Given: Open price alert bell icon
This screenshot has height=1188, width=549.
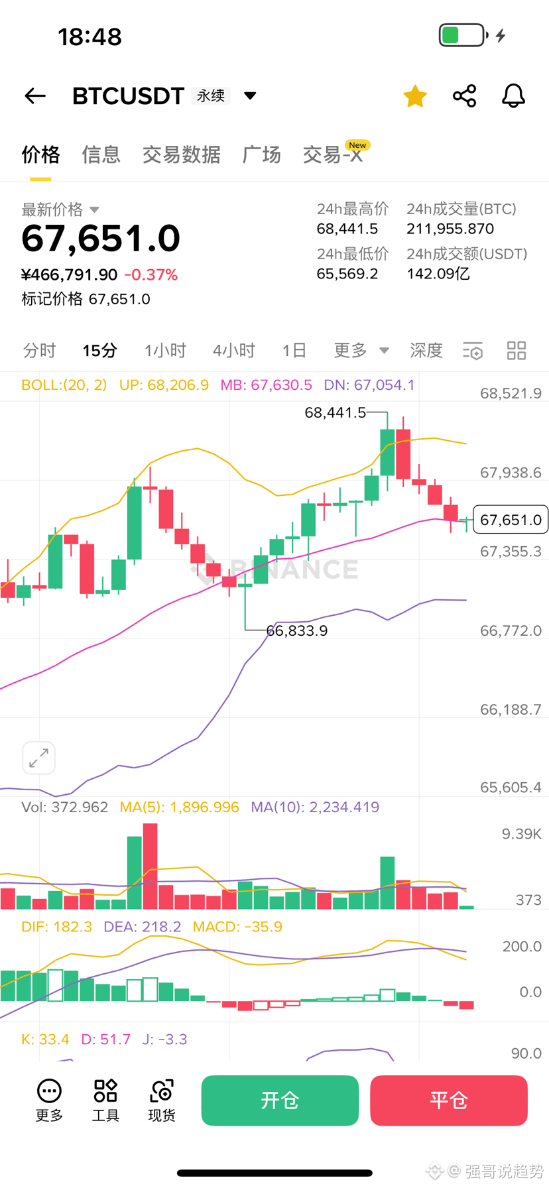Looking at the screenshot, I should [513, 96].
